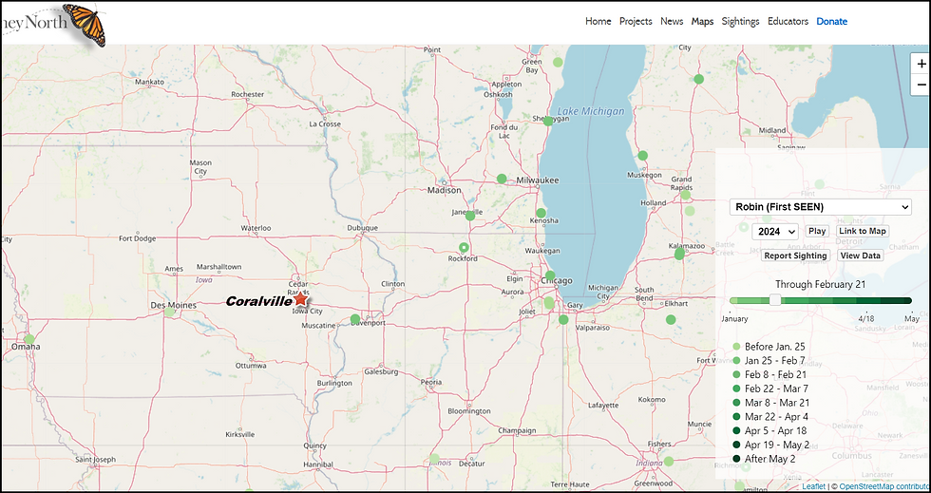This screenshot has height=493, width=931.
Task: Click the Mar 8 - Mar 21 legend entry
Action: [x=770, y=403]
